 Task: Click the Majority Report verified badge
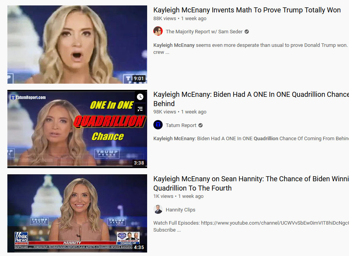pyautogui.click(x=247, y=32)
